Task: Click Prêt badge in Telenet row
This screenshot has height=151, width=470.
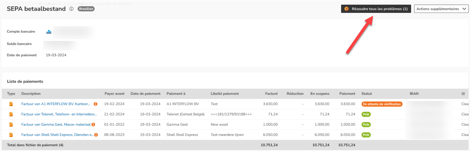Action: (366, 114)
